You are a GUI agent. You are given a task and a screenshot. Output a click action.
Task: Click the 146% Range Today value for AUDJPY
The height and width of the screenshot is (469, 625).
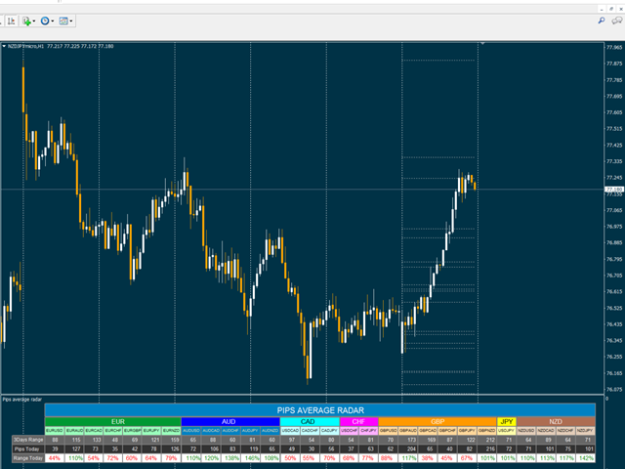coord(252,458)
